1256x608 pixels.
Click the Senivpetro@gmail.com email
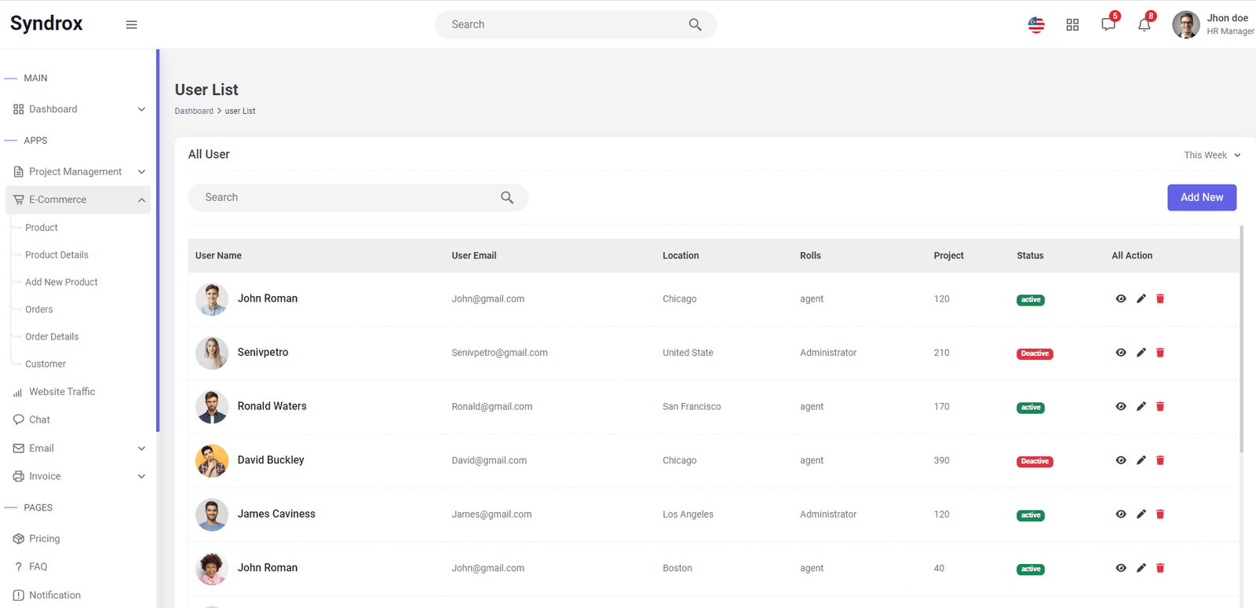[499, 353]
